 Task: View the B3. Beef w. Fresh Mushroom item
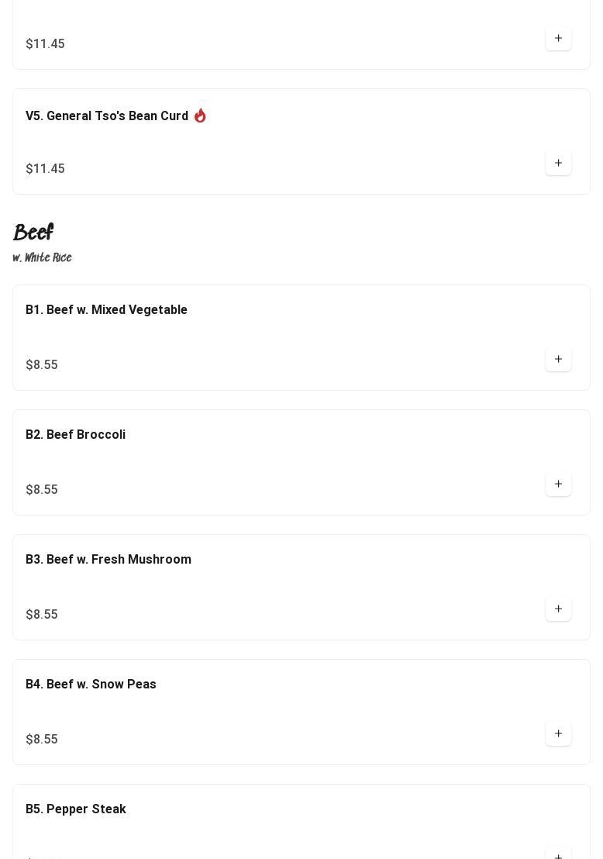[109, 560]
